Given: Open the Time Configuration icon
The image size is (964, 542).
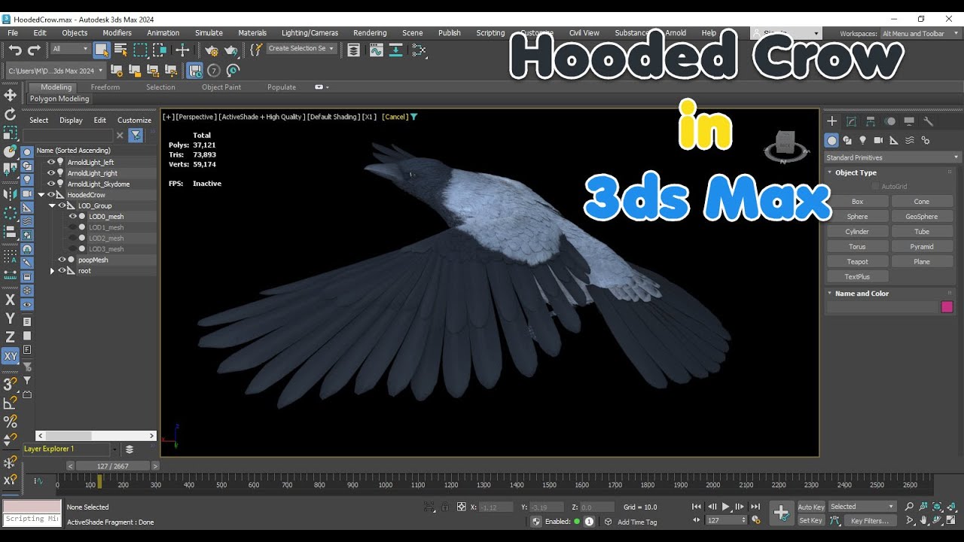Looking at the screenshot, I should [x=755, y=520].
